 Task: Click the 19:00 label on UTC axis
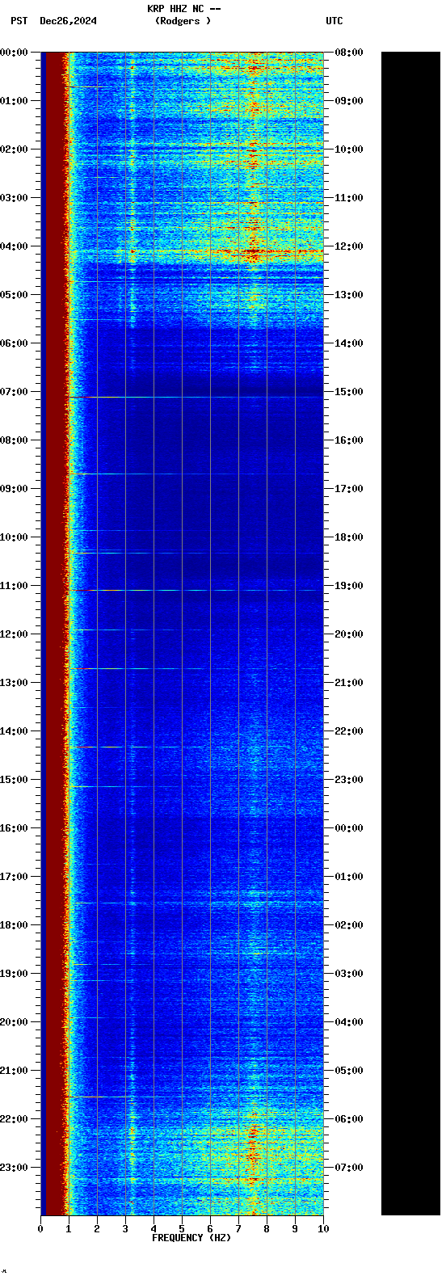click(x=348, y=586)
